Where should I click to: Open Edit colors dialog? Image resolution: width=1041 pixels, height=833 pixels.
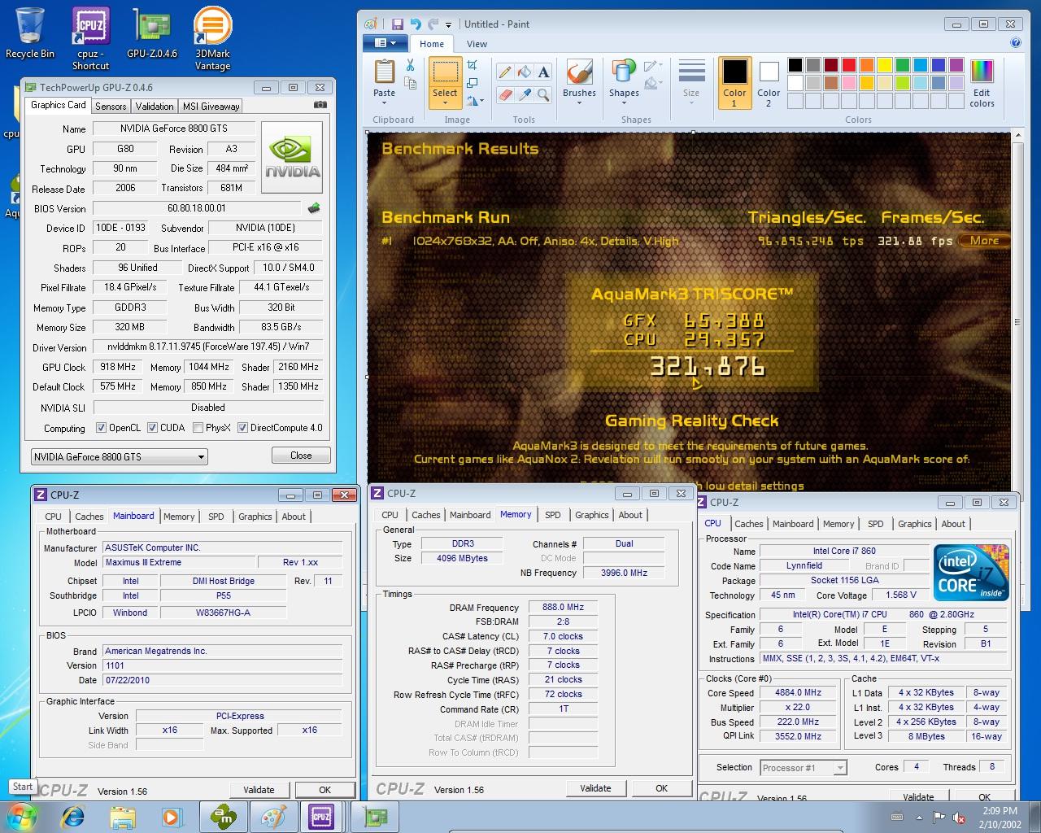click(982, 83)
